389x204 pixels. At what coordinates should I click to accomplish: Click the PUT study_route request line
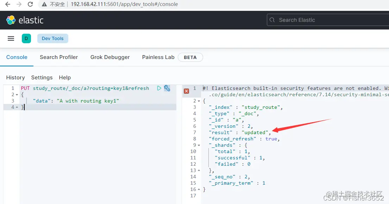point(85,88)
